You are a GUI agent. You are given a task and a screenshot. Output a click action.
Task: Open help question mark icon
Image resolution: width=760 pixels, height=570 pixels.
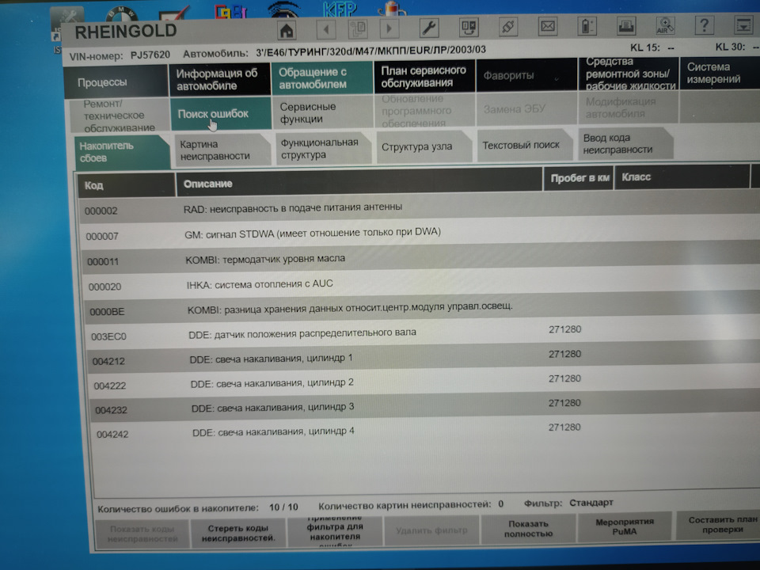coord(705,25)
